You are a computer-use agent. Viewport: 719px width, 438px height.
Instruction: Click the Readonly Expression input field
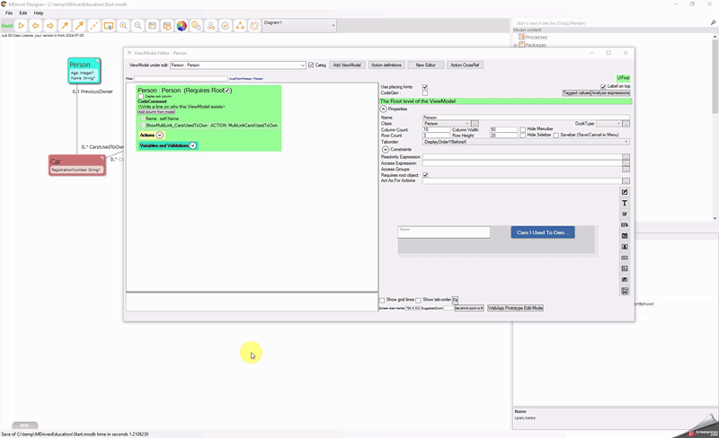[x=522, y=156]
